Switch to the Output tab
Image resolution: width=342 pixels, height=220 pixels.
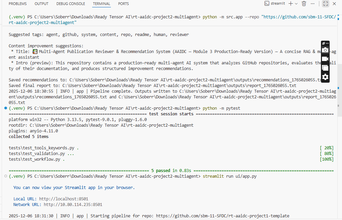coord(41,4)
